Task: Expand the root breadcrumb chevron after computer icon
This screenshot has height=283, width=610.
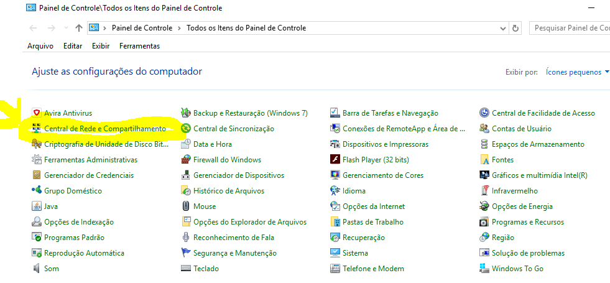Action: pyautogui.click(x=104, y=28)
